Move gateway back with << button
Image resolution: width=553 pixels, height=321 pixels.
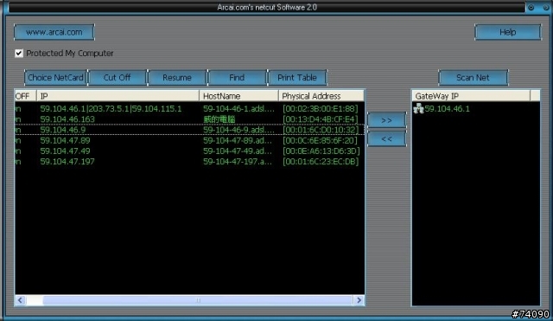tap(386, 138)
